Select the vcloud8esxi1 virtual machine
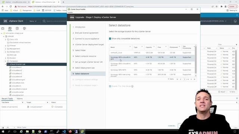The image size is (239, 134). (16, 67)
